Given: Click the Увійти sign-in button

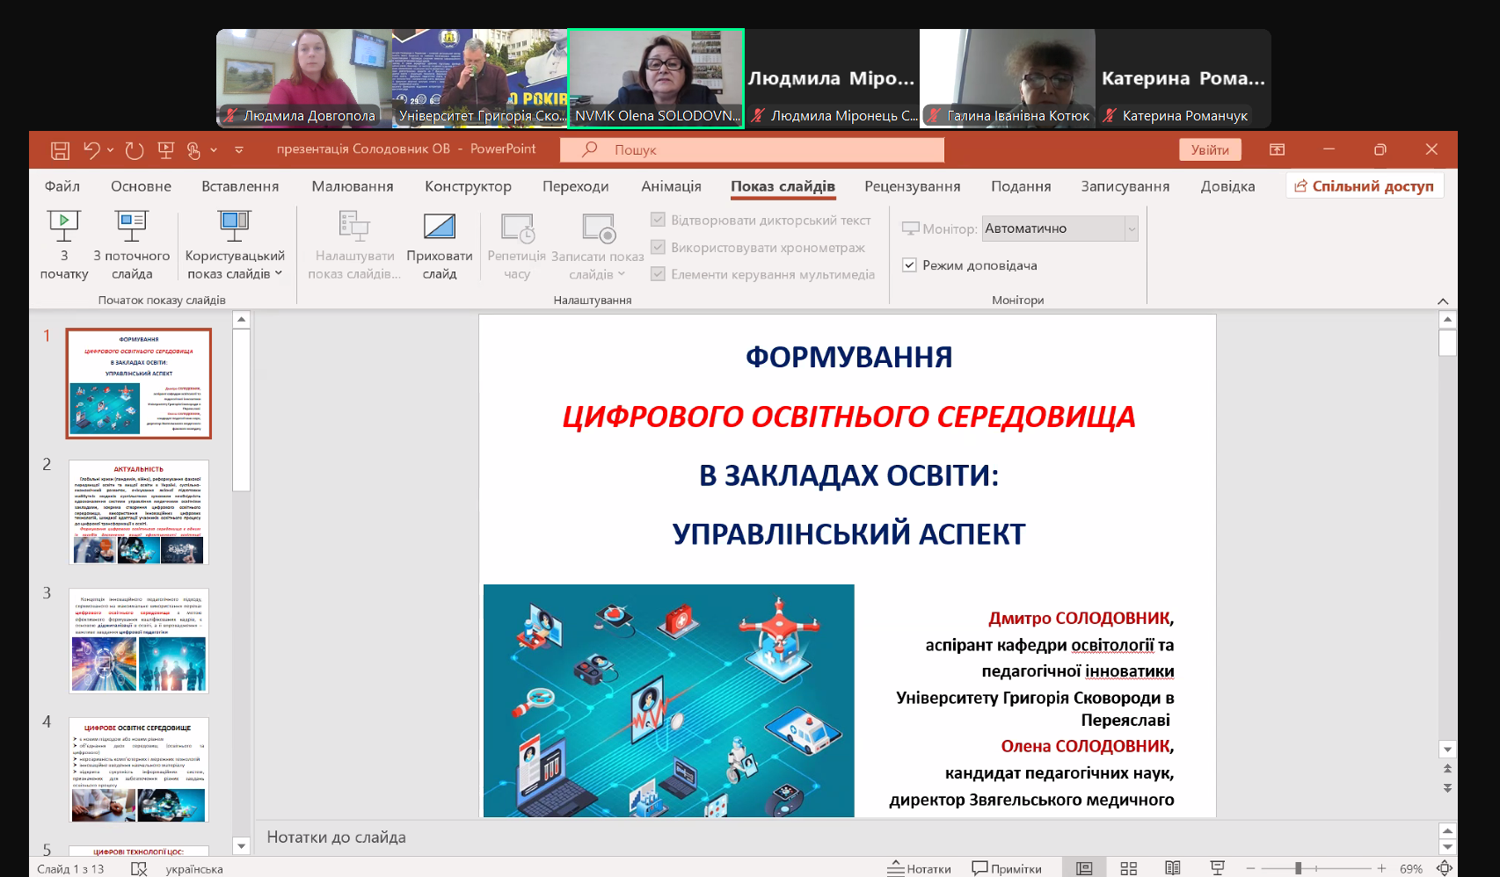Looking at the screenshot, I should coord(1210,150).
